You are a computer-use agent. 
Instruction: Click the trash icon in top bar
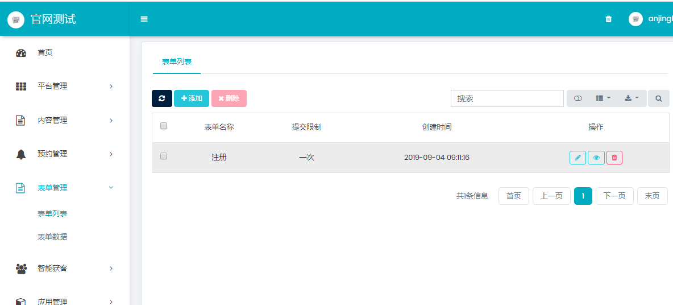click(x=609, y=19)
